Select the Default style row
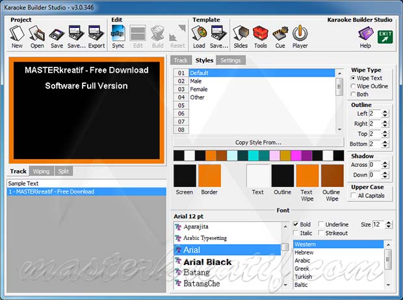The image size is (403, 300). (x=262, y=73)
